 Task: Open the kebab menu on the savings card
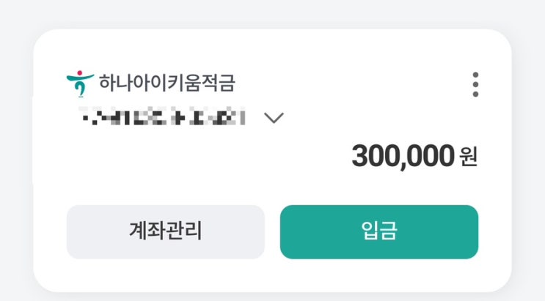pos(475,84)
